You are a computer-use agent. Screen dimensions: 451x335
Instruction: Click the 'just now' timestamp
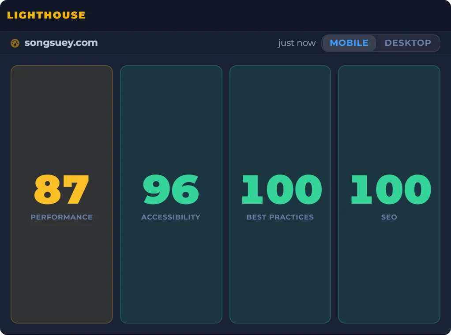[x=297, y=43]
